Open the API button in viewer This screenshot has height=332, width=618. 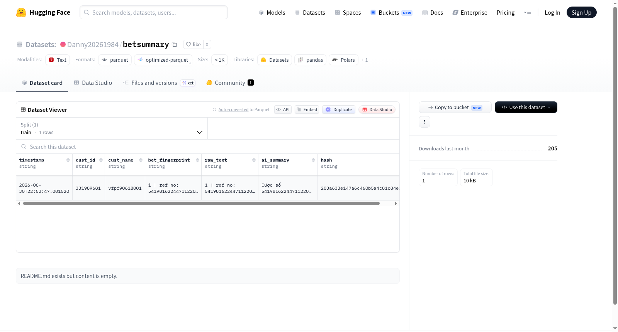(x=283, y=110)
